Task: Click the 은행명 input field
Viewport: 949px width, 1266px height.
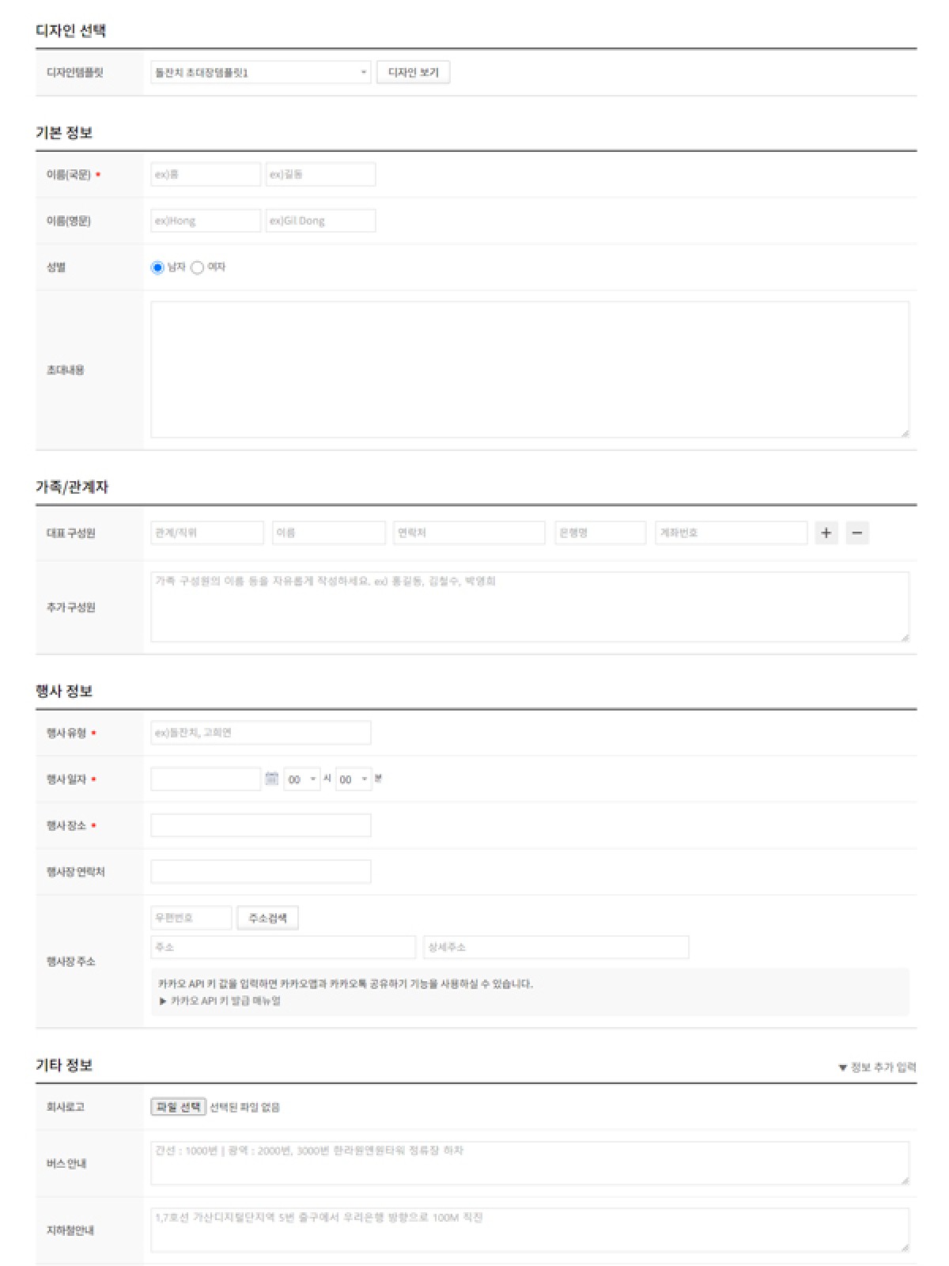Action: [x=599, y=533]
